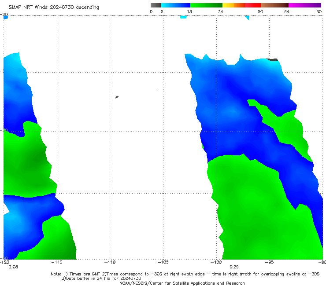Click the brown segment of the color bar
Image resolution: width=326 pixels, height=286 pixels.
pos(274,5)
